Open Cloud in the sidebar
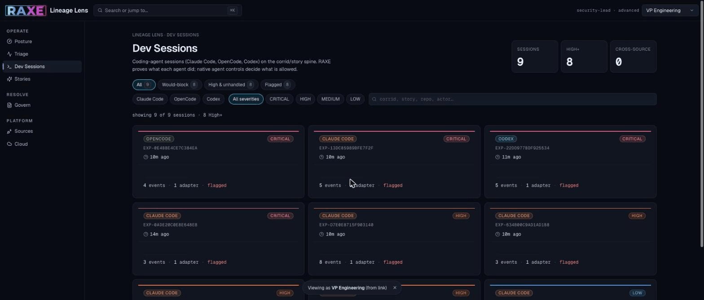704x300 pixels. pos(42,144)
